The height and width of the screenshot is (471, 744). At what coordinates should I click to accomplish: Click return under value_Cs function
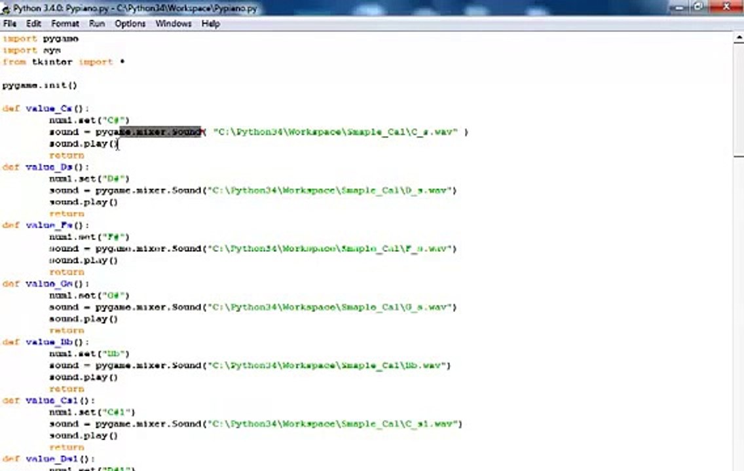coord(66,156)
